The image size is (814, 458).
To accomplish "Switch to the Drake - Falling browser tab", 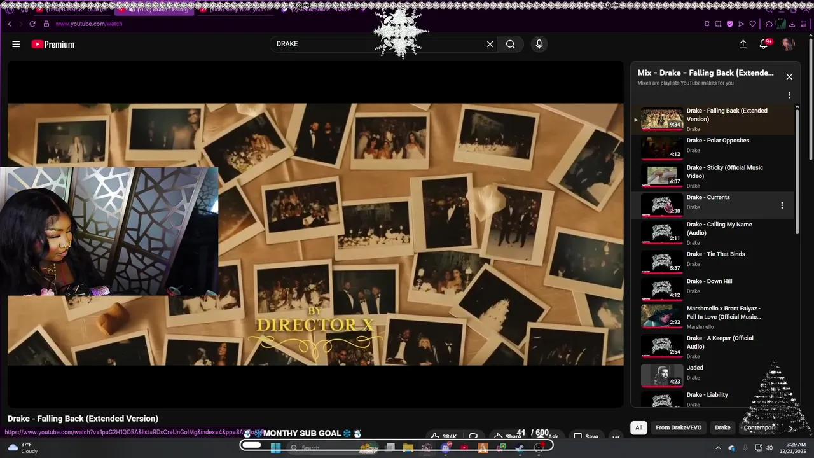I will click(155, 10).
